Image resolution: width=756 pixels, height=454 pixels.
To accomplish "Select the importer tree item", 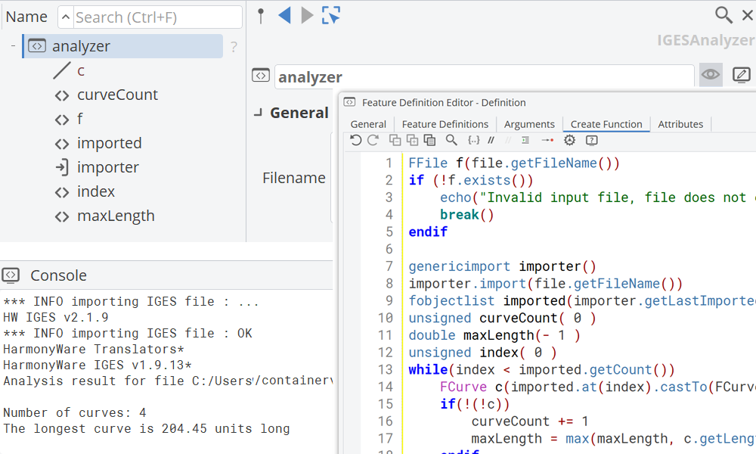I will coord(107,167).
